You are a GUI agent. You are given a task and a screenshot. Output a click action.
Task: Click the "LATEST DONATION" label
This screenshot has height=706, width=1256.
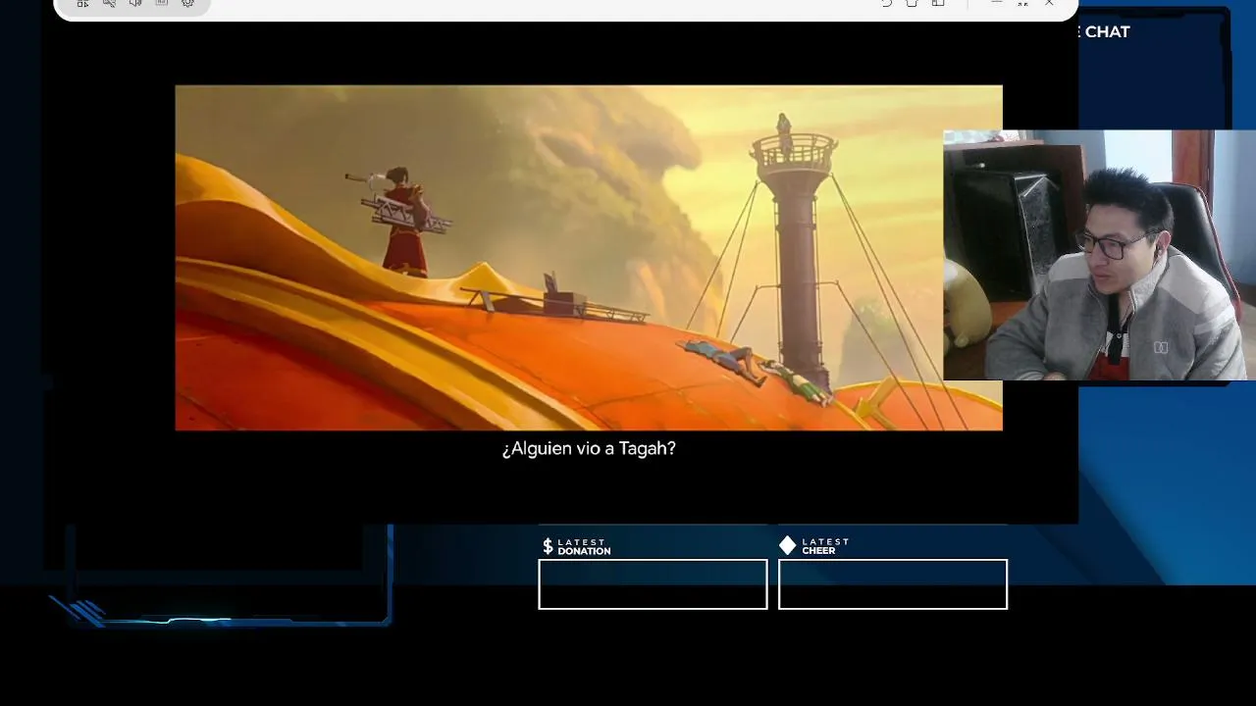(x=584, y=547)
